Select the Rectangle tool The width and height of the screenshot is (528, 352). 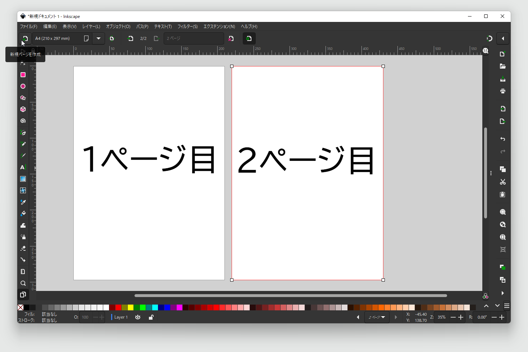[x=23, y=75]
